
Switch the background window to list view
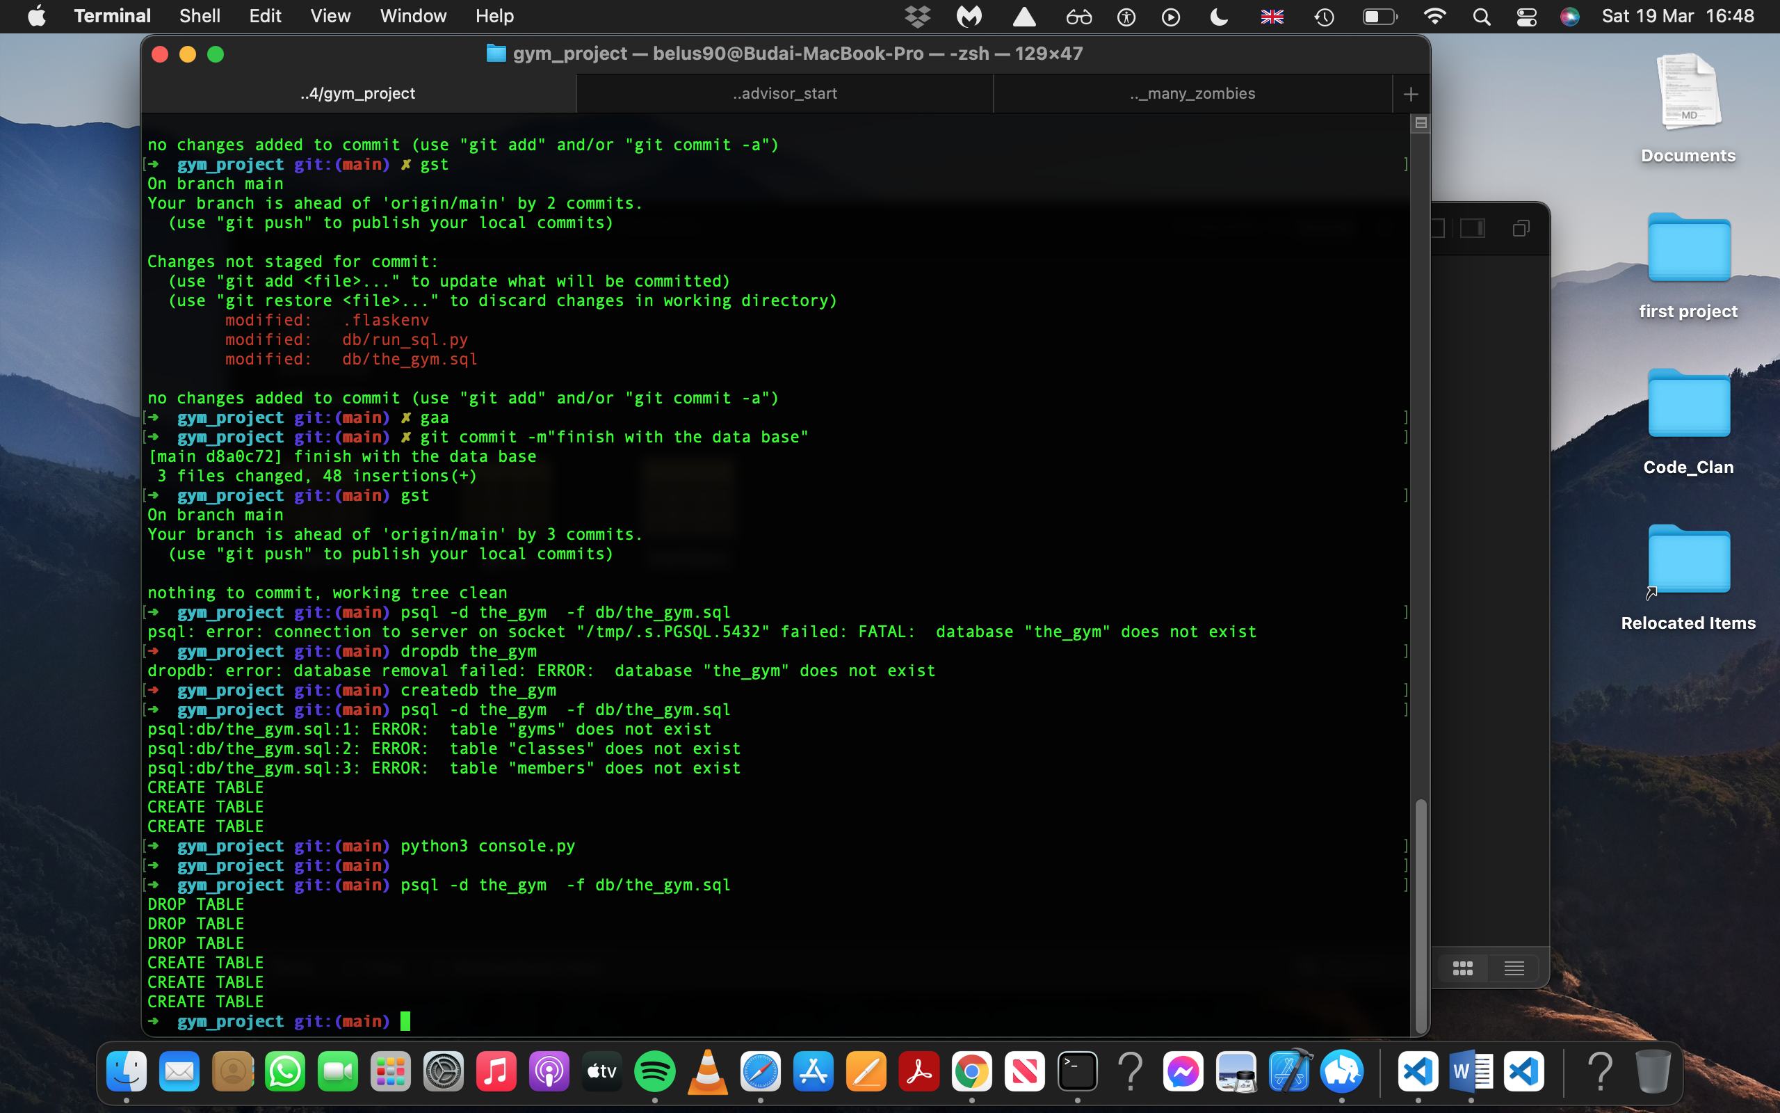coord(1514,967)
